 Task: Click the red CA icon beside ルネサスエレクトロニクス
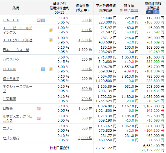pos(39,118)
